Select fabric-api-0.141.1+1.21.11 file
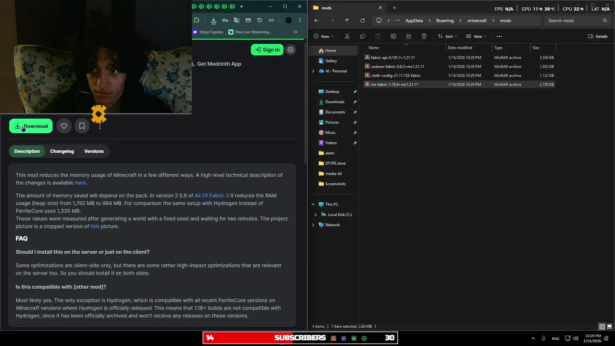This screenshot has width=615, height=346. click(x=459, y=57)
